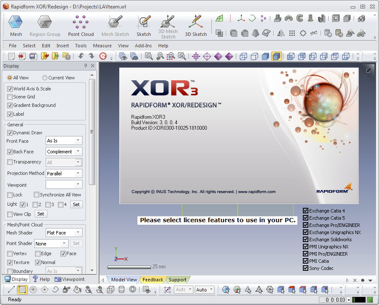The height and width of the screenshot is (305, 379).
Task: Open the Mesh Shader dropdown
Action: pyautogui.click(x=64, y=233)
